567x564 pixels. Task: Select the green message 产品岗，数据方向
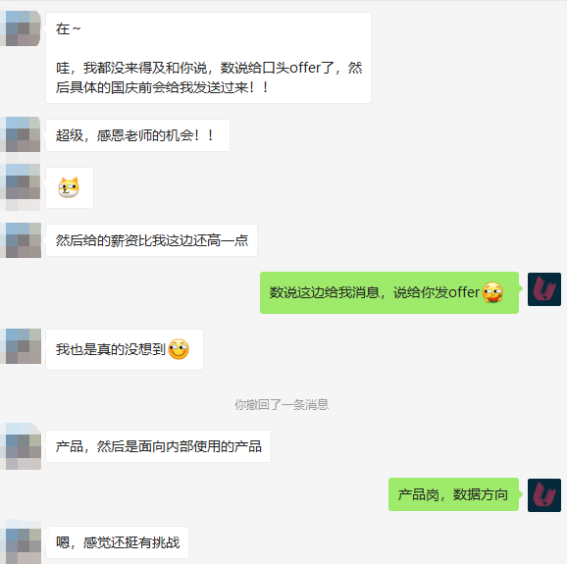pyautogui.click(x=453, y=494)
